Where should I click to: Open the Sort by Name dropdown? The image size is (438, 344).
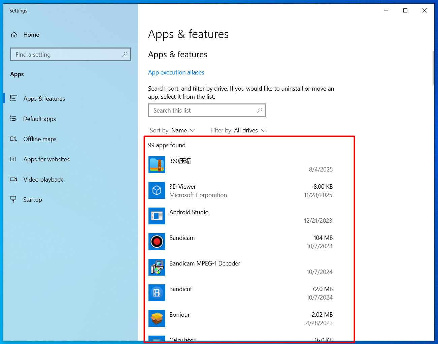(172, 130)
